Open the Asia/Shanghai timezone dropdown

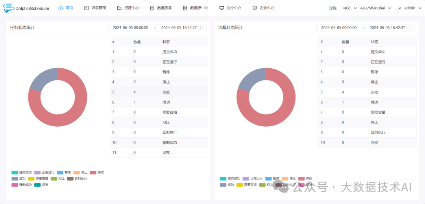pos(376,8)
